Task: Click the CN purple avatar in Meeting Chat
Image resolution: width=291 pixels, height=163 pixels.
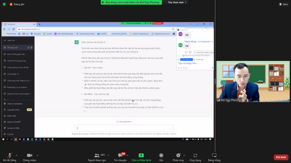Action: pos(180,34)
